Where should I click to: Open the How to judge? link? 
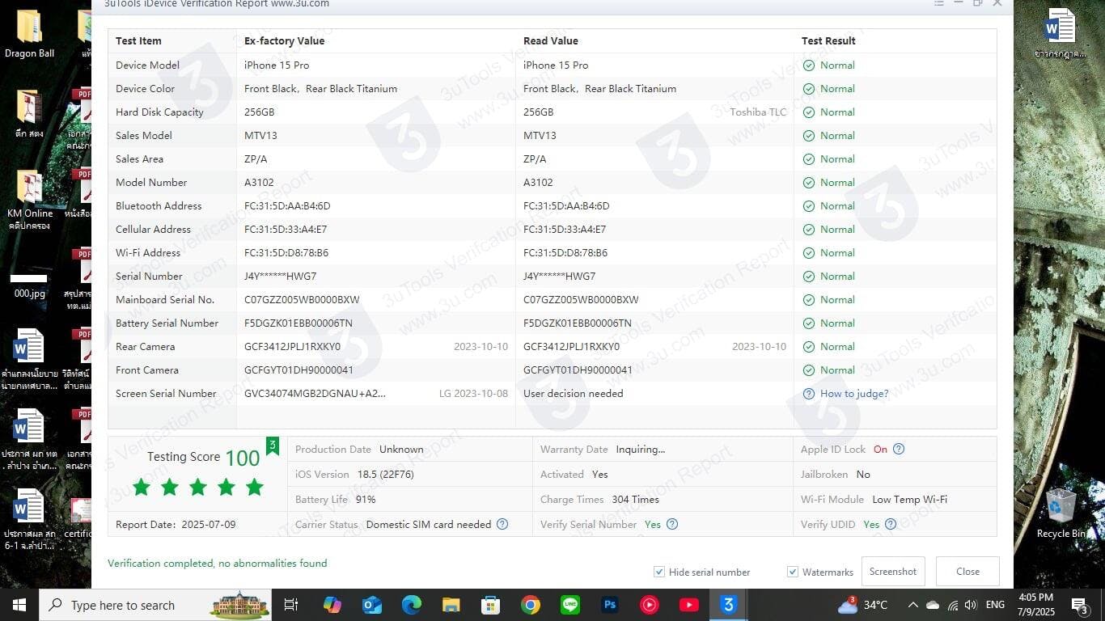pos(854,394)
